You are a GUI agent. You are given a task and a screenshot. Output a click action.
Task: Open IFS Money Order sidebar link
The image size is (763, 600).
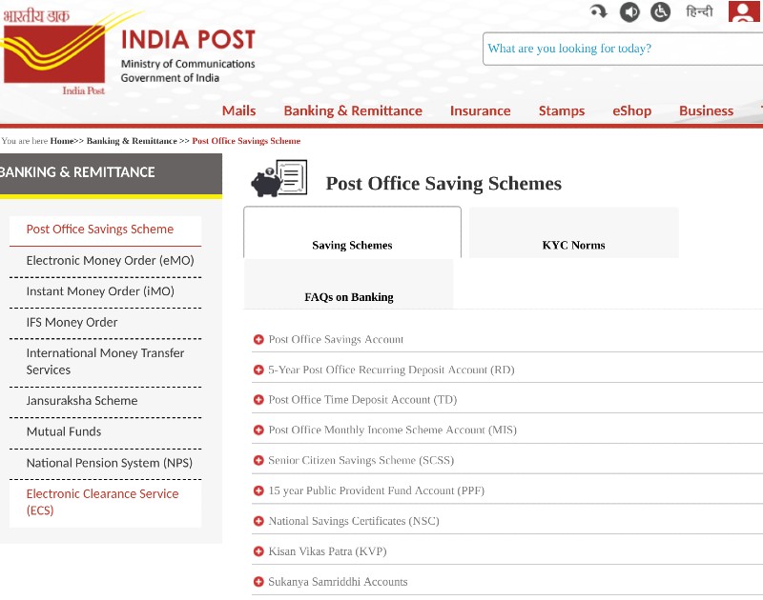pyautogui.click(x=72, y=322)
